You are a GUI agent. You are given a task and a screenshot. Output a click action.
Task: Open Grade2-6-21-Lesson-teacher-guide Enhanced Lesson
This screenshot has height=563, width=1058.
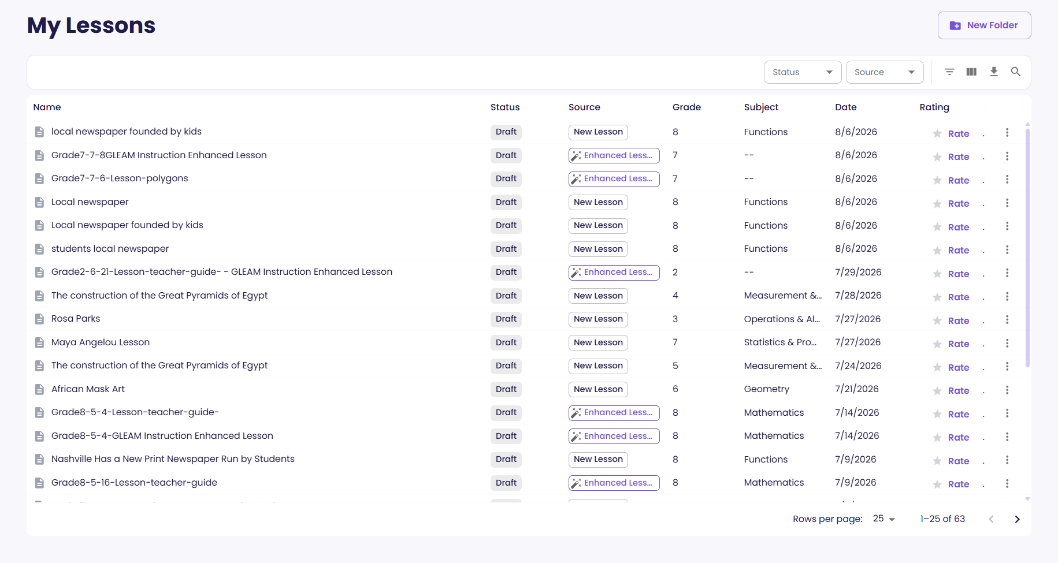pos(222,272)
